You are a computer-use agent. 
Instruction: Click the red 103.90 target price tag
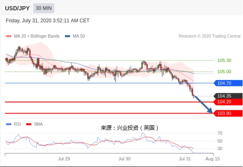point(228,113)
